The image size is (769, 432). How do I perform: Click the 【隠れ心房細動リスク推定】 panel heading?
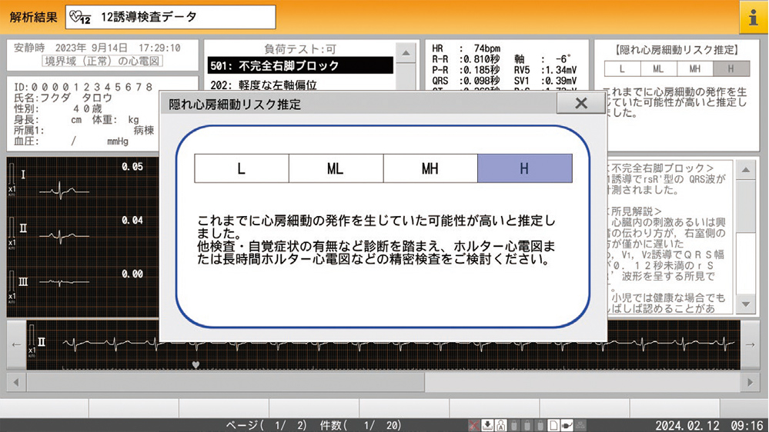677,50
